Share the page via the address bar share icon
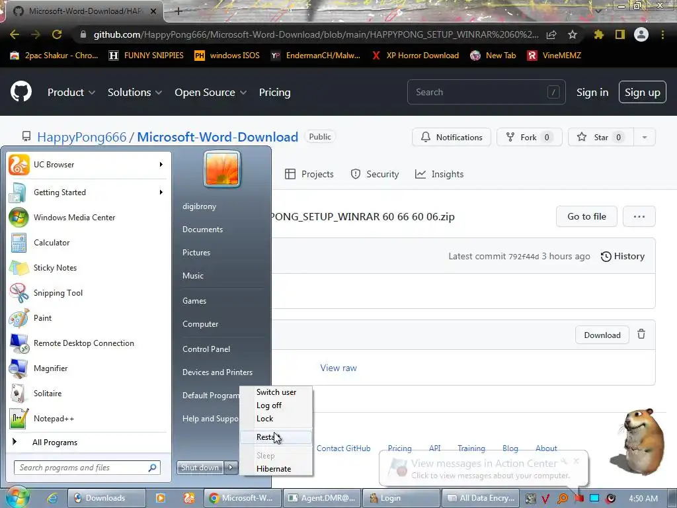Viewport: 677px width, 508px height. (x=551, y=34)
